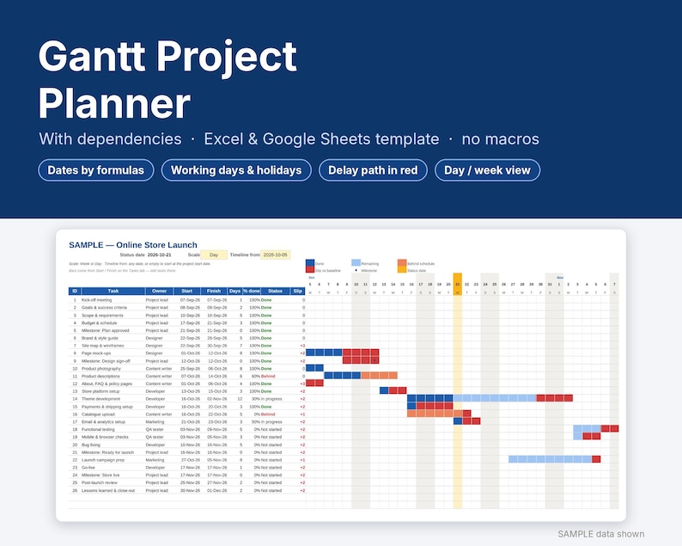Click the Gantt Project Planner heading

167,79
